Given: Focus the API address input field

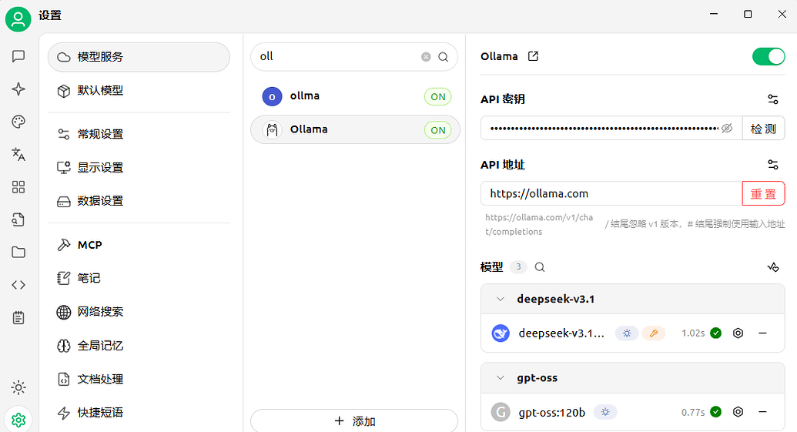Looking at the screenshot, I should (x=611, y=193).
